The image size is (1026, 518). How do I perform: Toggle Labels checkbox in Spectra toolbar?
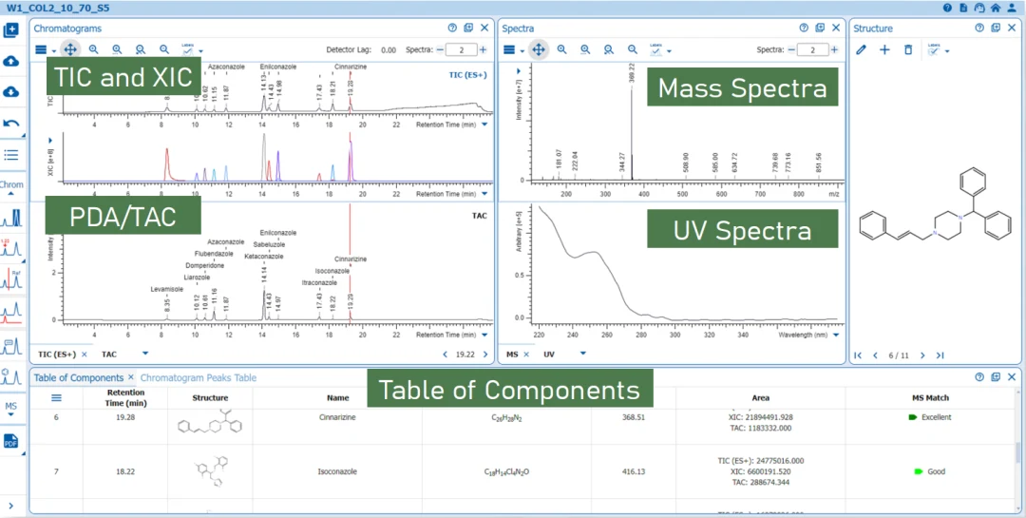tap(655, 49)
